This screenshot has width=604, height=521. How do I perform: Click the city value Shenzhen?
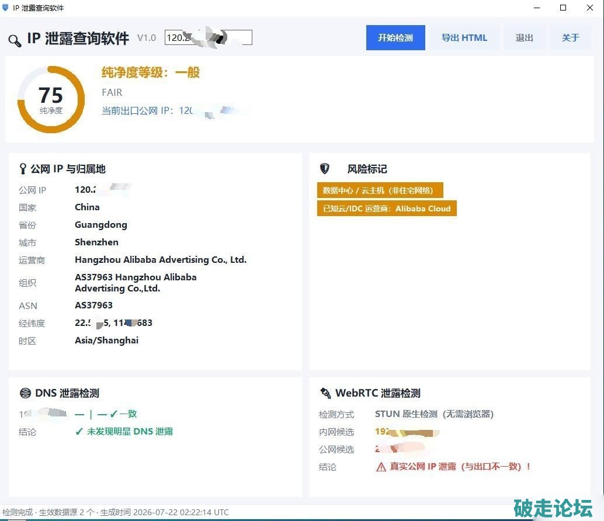pyautogui.click(x=97, y=242)
